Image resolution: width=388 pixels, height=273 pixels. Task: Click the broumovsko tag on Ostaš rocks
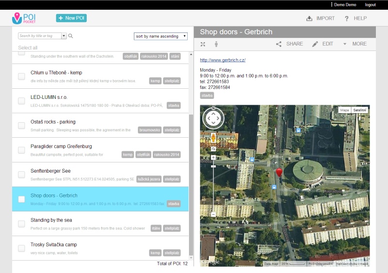(x=150, y=130)
